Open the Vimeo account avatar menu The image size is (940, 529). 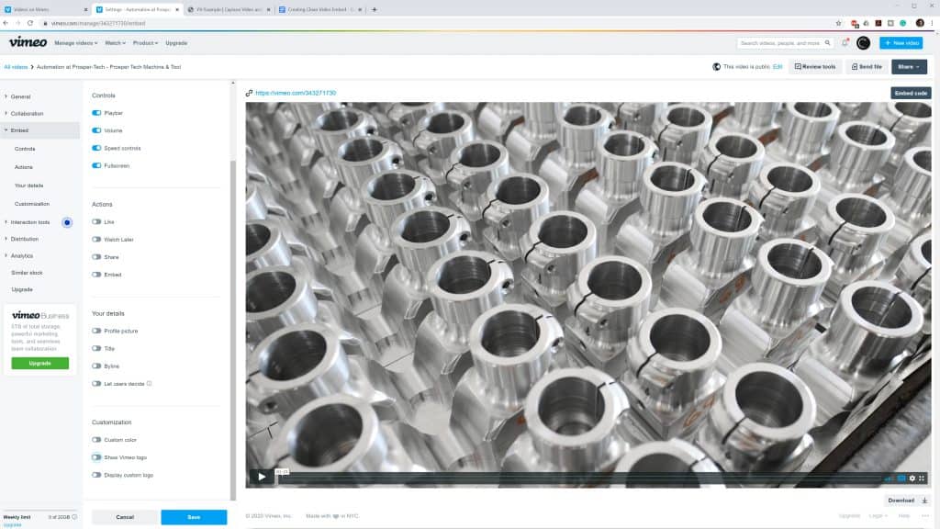point(863,42)
